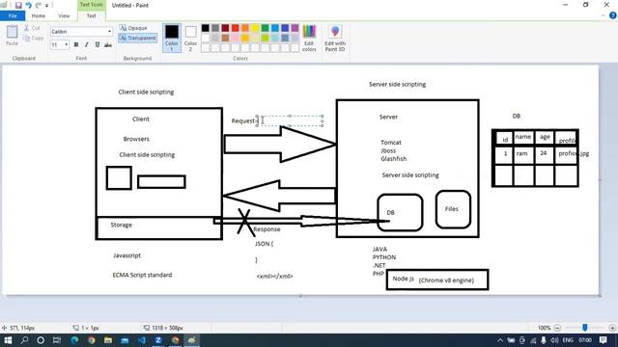Show hidden system tray icons
This screenshot has width=618, height=347.
[x=500, y=340]
